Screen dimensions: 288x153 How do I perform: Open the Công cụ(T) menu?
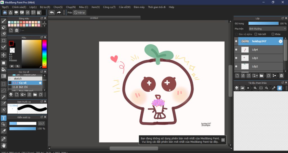tap(109, 7)
